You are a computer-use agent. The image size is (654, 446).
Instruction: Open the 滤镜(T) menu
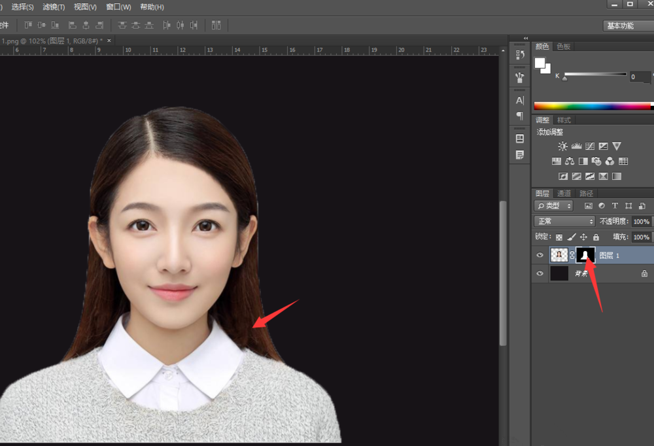[x=54, y=7]
